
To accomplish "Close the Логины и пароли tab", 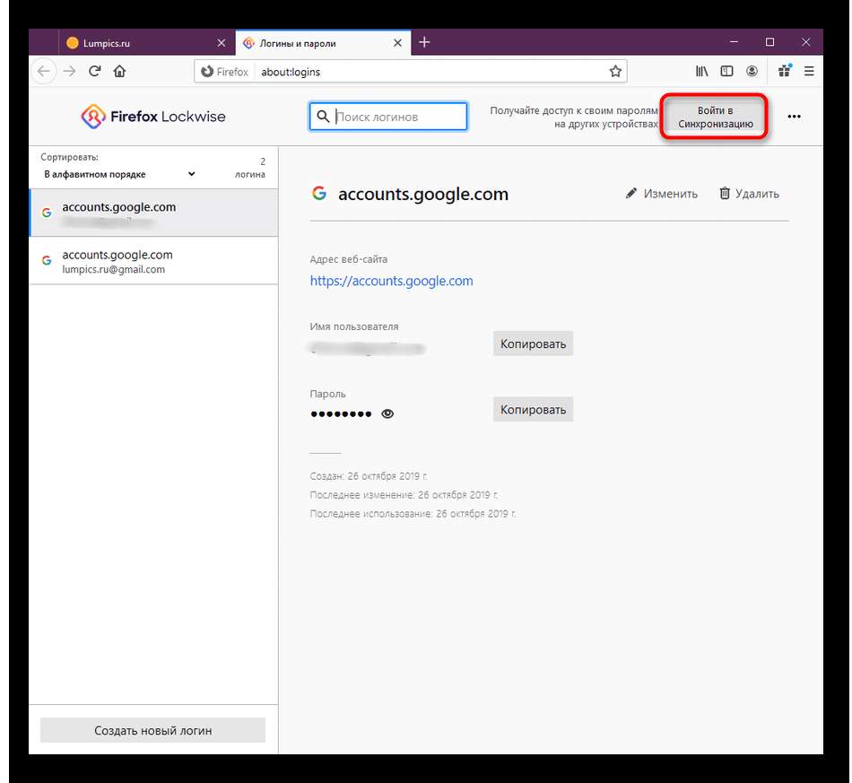I will [x=397, y=43].
